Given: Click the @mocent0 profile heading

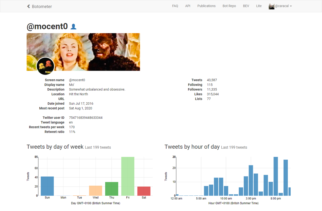Looking at the screenshot, I should coord(47,26).
